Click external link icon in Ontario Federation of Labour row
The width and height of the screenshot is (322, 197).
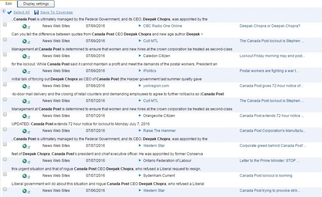[29, 162]
